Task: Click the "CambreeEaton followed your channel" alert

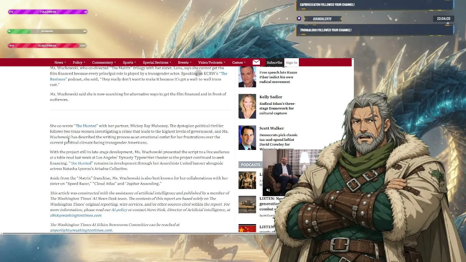Action: 375,5
